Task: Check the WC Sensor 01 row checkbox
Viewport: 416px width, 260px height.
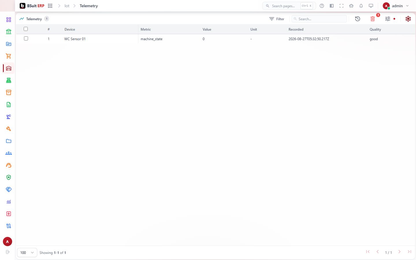Action: (x=26, y=38)
